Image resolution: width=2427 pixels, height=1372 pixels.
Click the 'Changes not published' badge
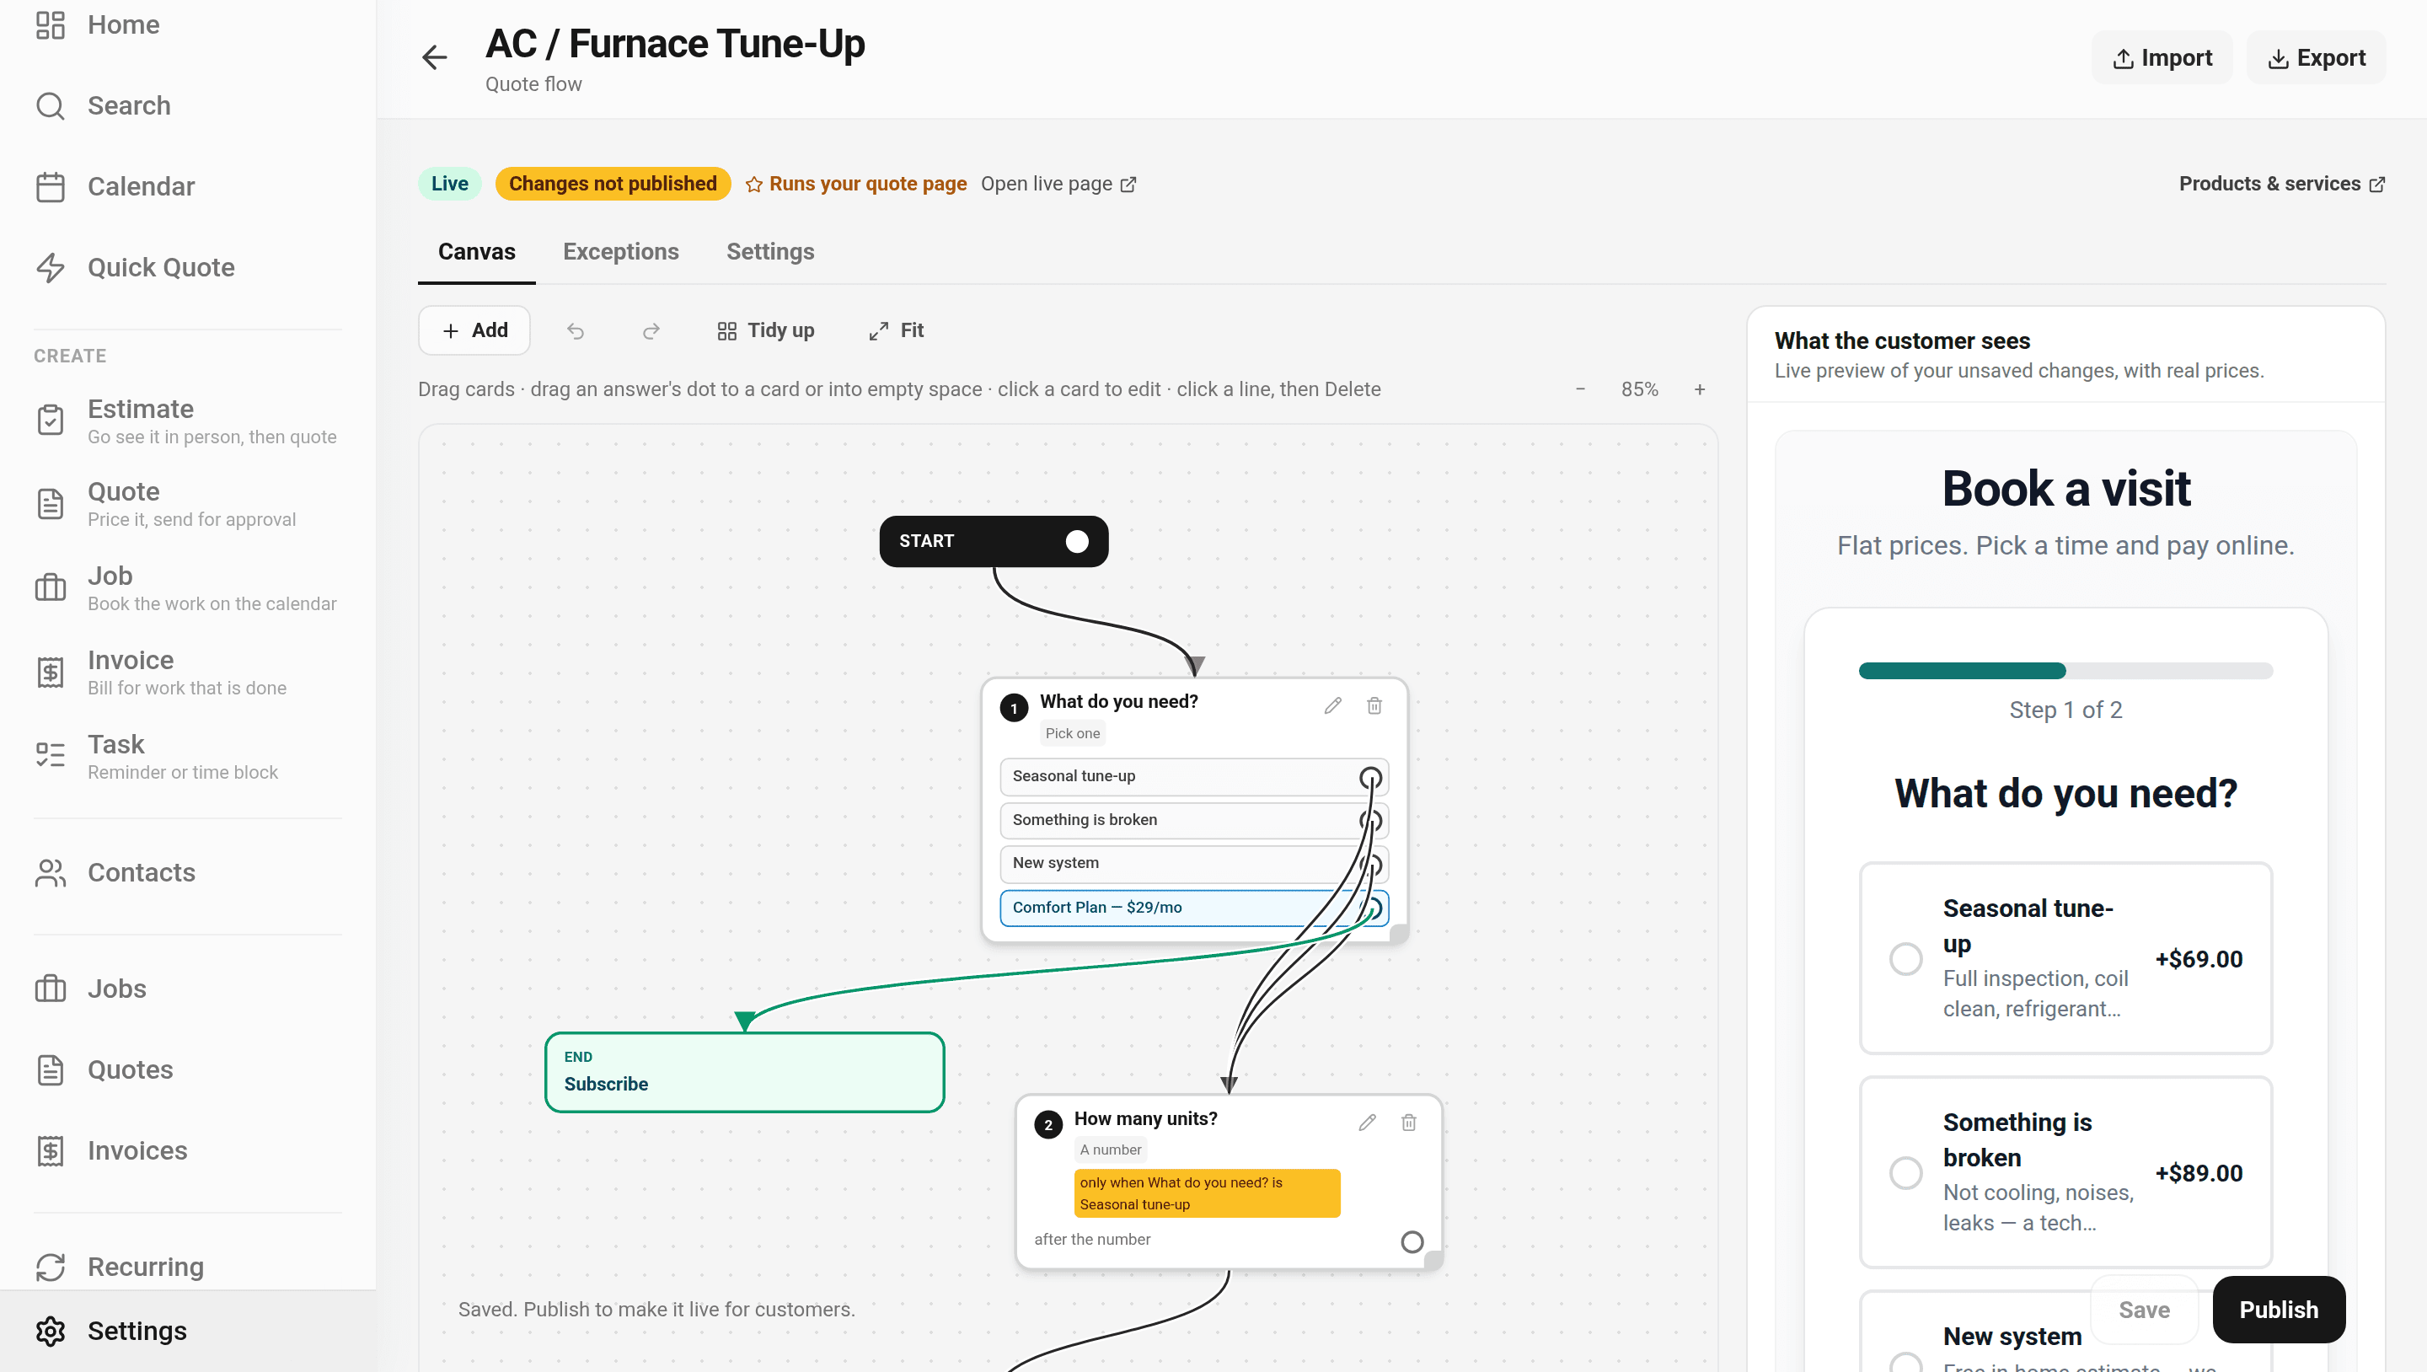613,184
